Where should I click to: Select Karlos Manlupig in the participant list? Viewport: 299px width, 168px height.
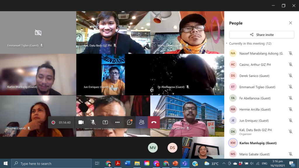click(258, 143)
